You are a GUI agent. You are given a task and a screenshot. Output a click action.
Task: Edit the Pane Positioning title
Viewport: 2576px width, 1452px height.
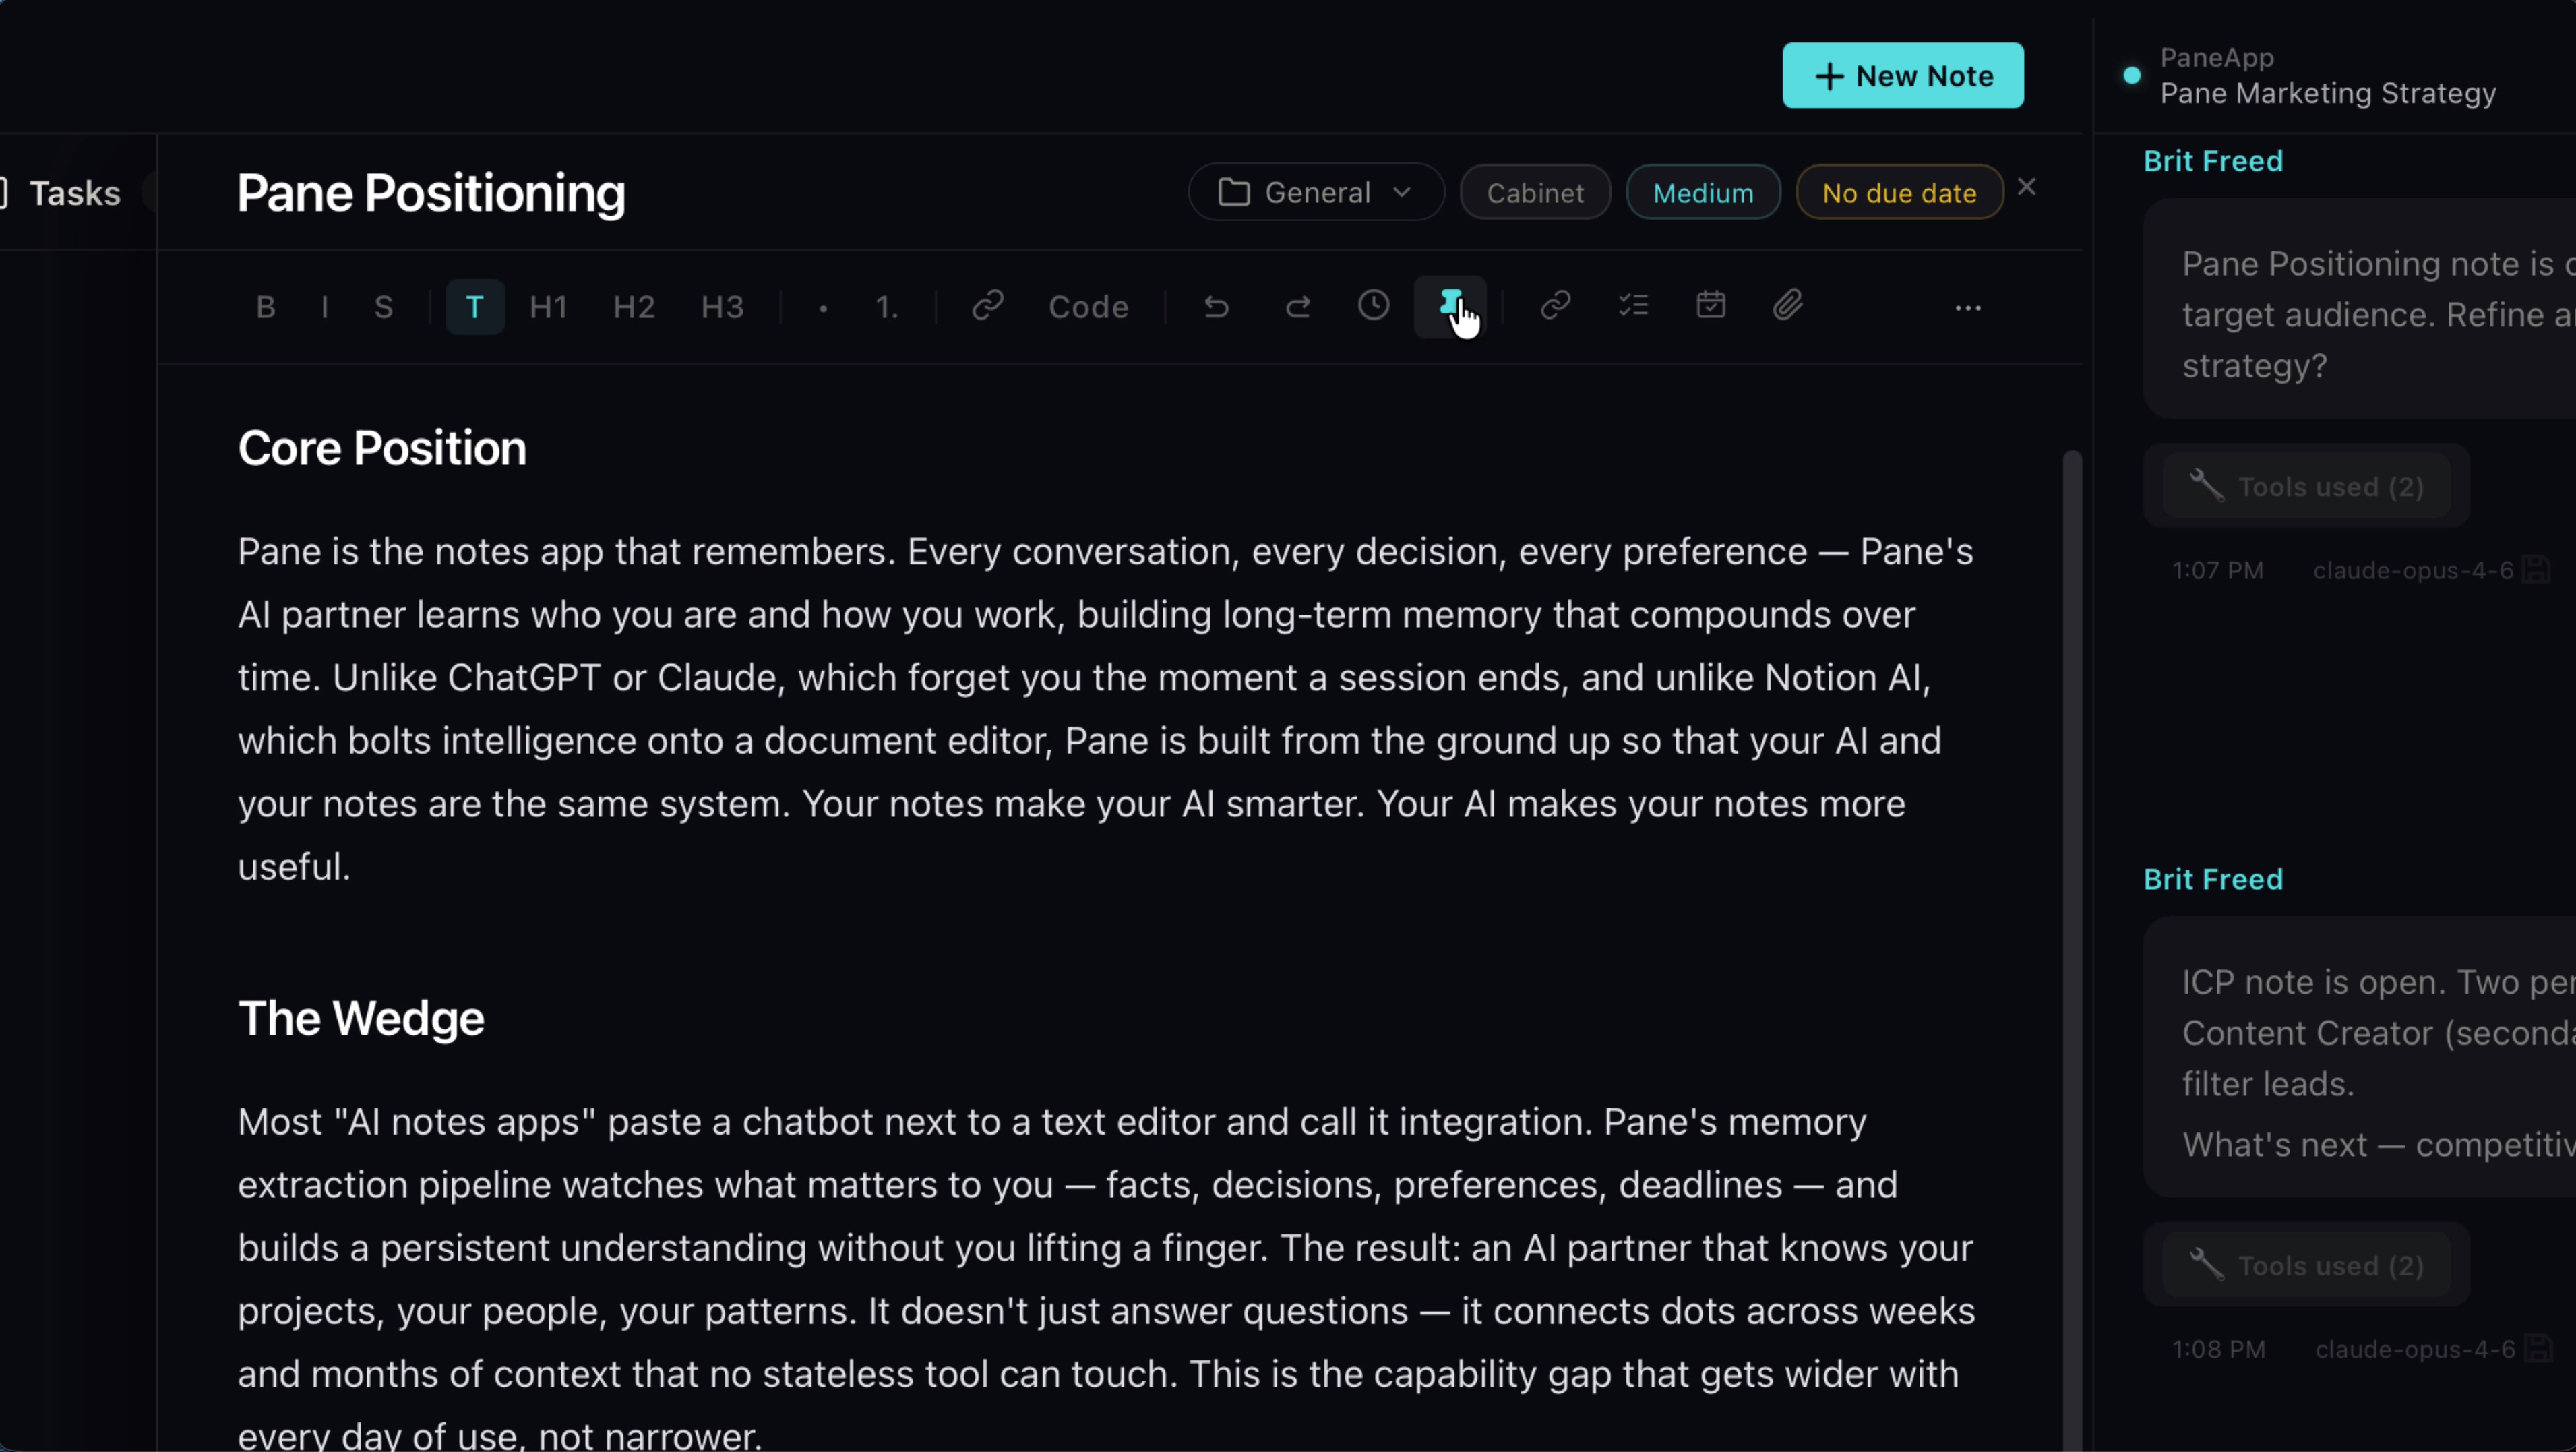coord(431,193)
